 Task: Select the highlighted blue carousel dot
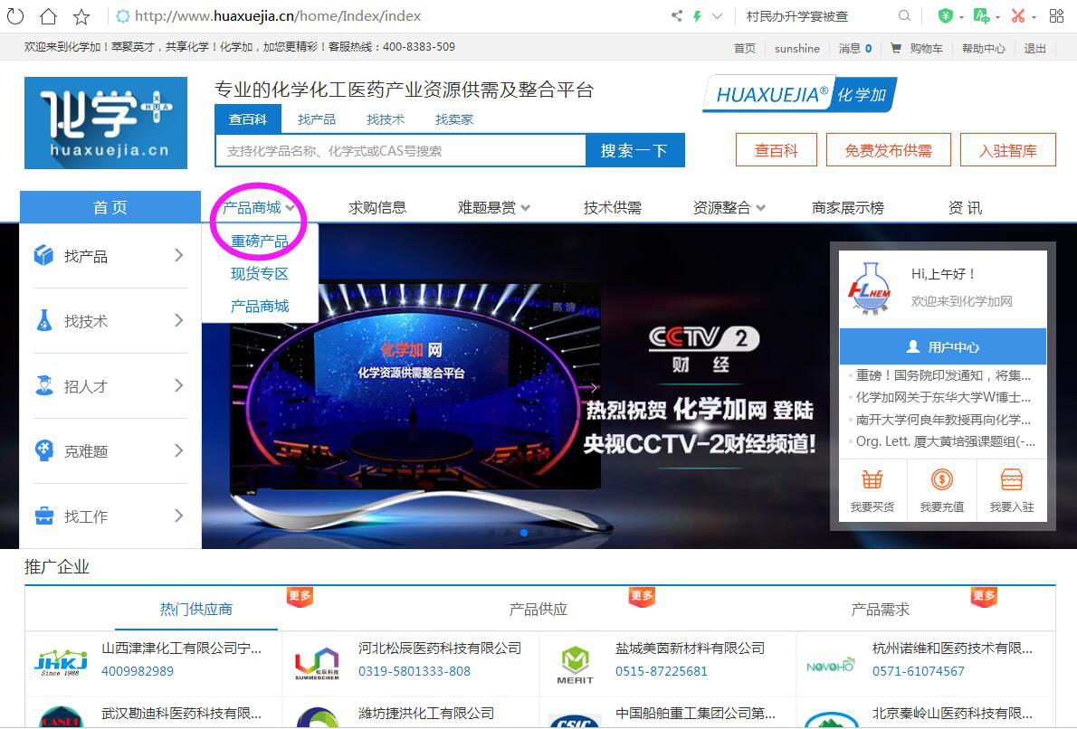pyautogui.click(x=523, y=533)
